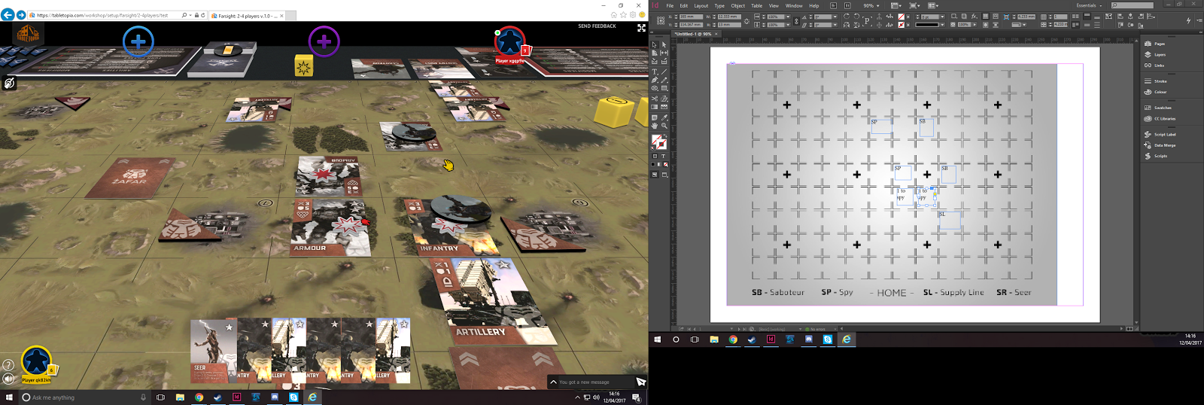Refresh the browser page

203,15
